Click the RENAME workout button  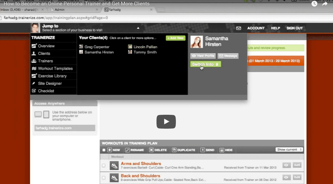coord(135,150)
